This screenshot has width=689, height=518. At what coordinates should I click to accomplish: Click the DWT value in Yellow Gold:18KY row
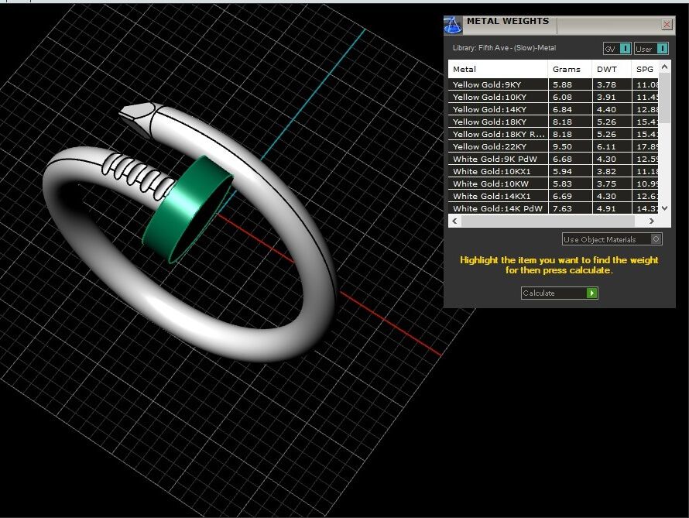606,122
